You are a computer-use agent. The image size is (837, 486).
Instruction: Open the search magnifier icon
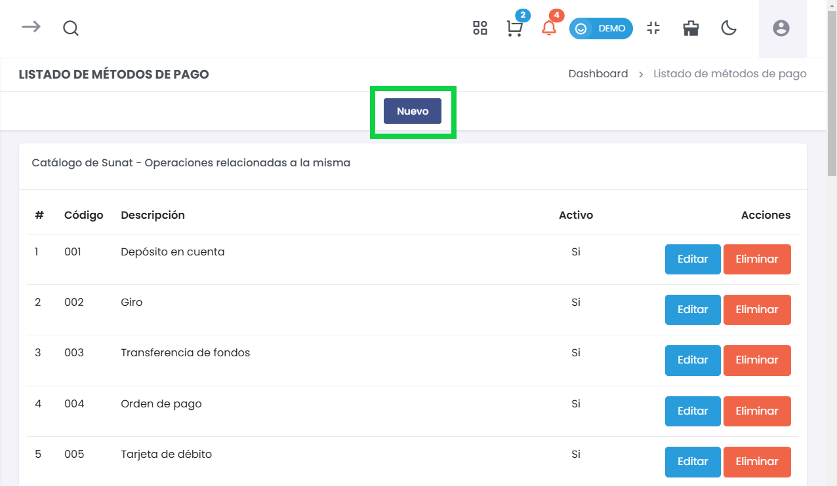coord(70,28)
